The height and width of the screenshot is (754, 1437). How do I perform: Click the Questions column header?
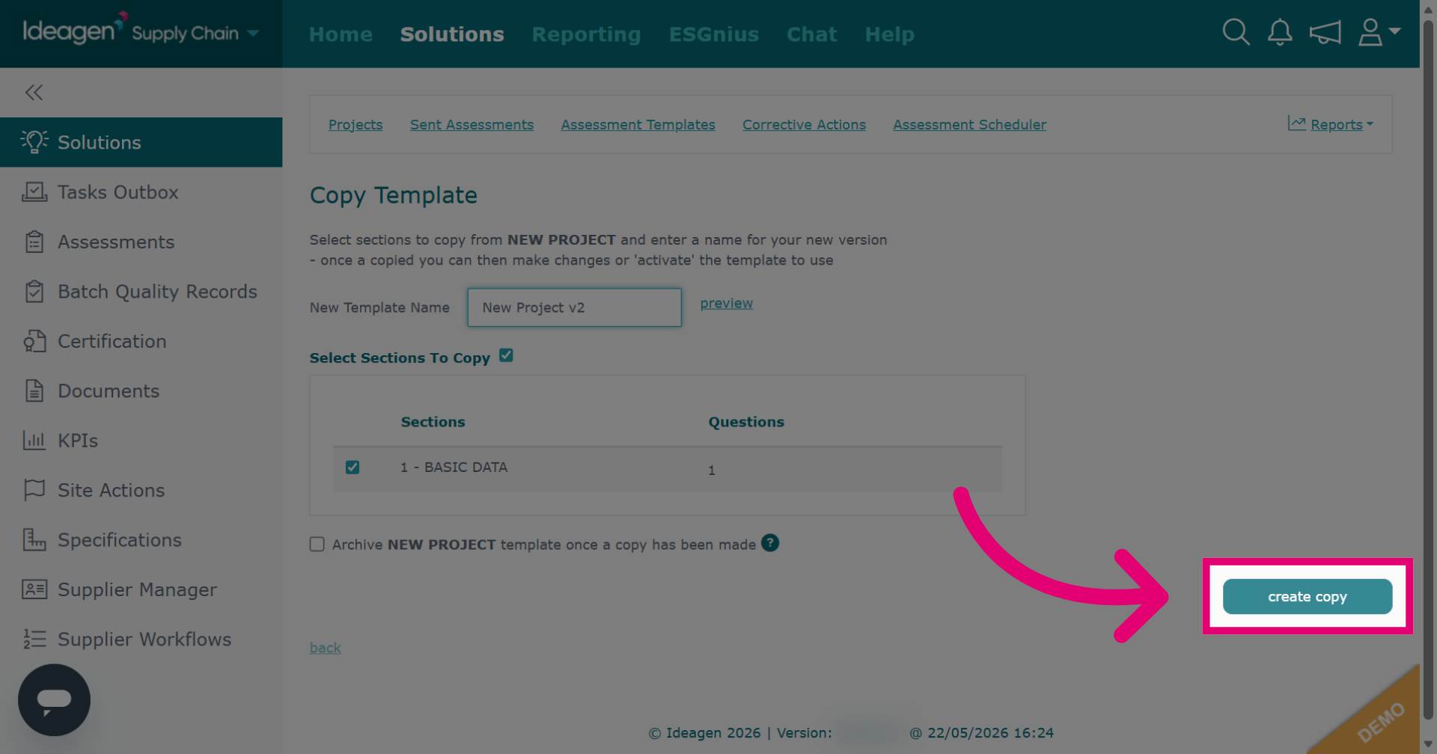click(746, 422)
